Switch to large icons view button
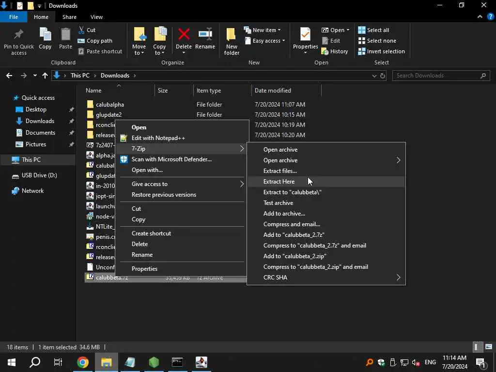The width and height of the screenshot is (496, 372). pos(489,347)
